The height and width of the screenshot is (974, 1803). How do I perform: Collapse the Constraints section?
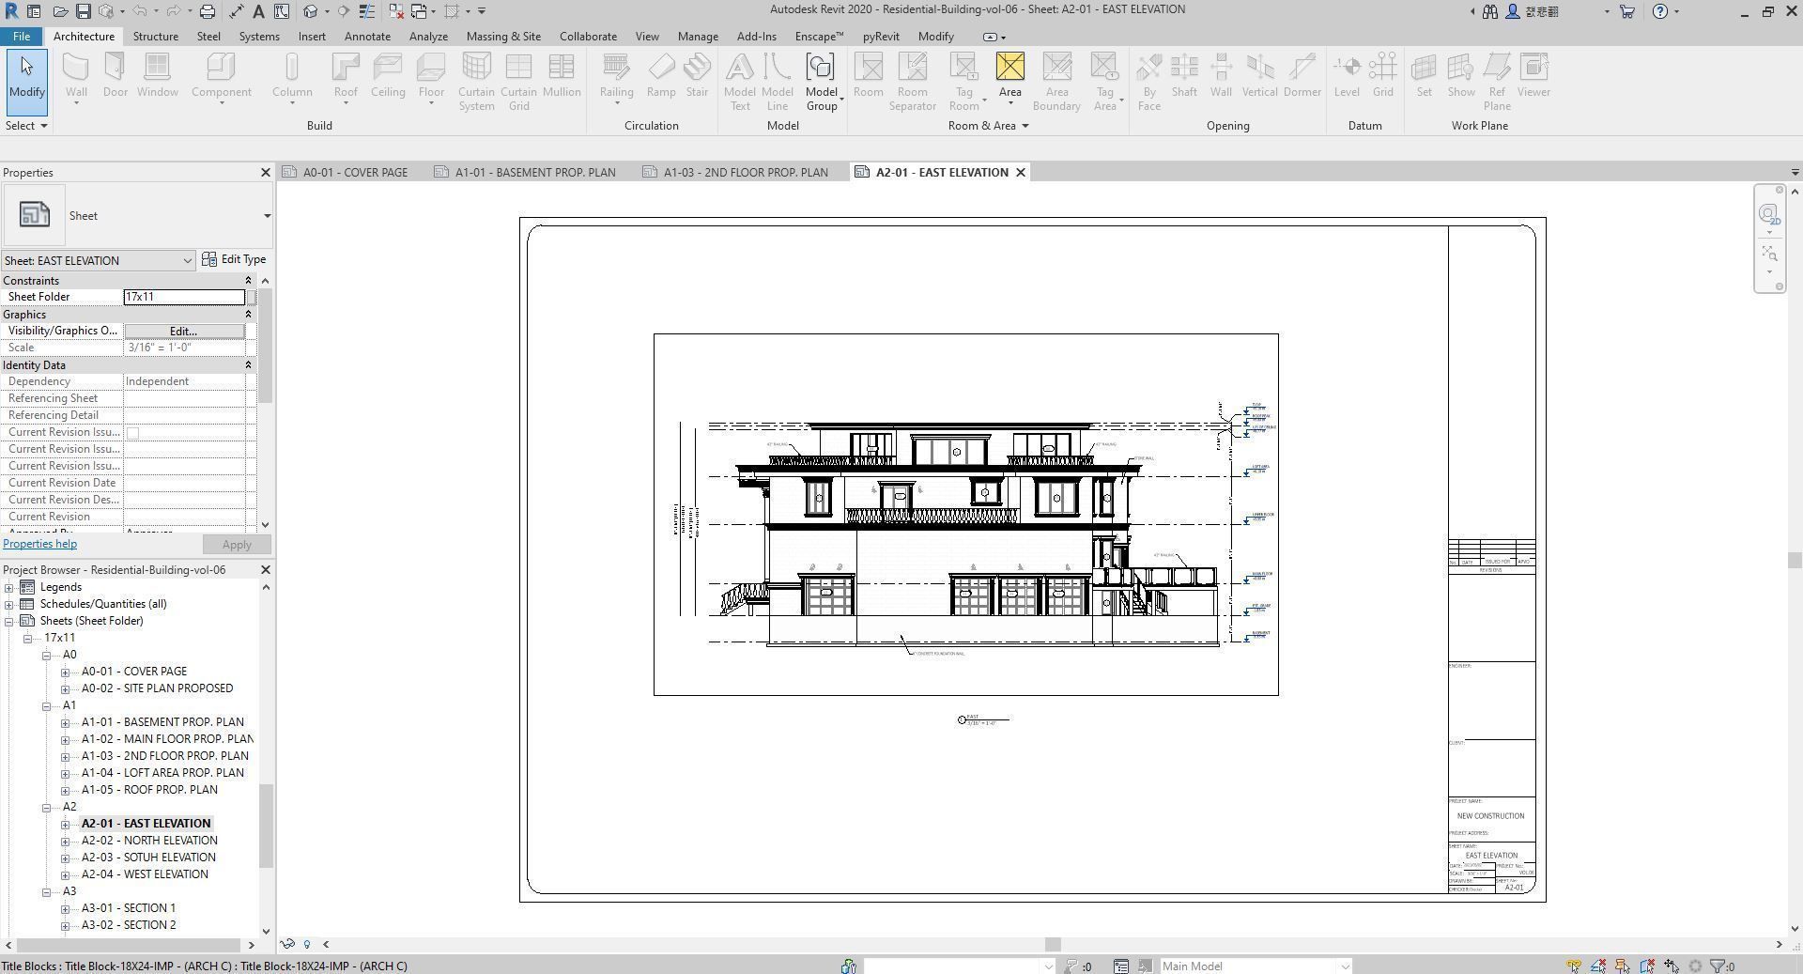(x=248, y=281)
